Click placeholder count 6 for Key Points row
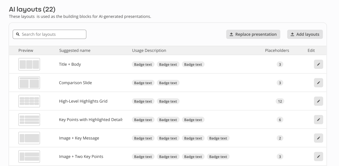This screenshot has width=339, height=166. point(280,120)
